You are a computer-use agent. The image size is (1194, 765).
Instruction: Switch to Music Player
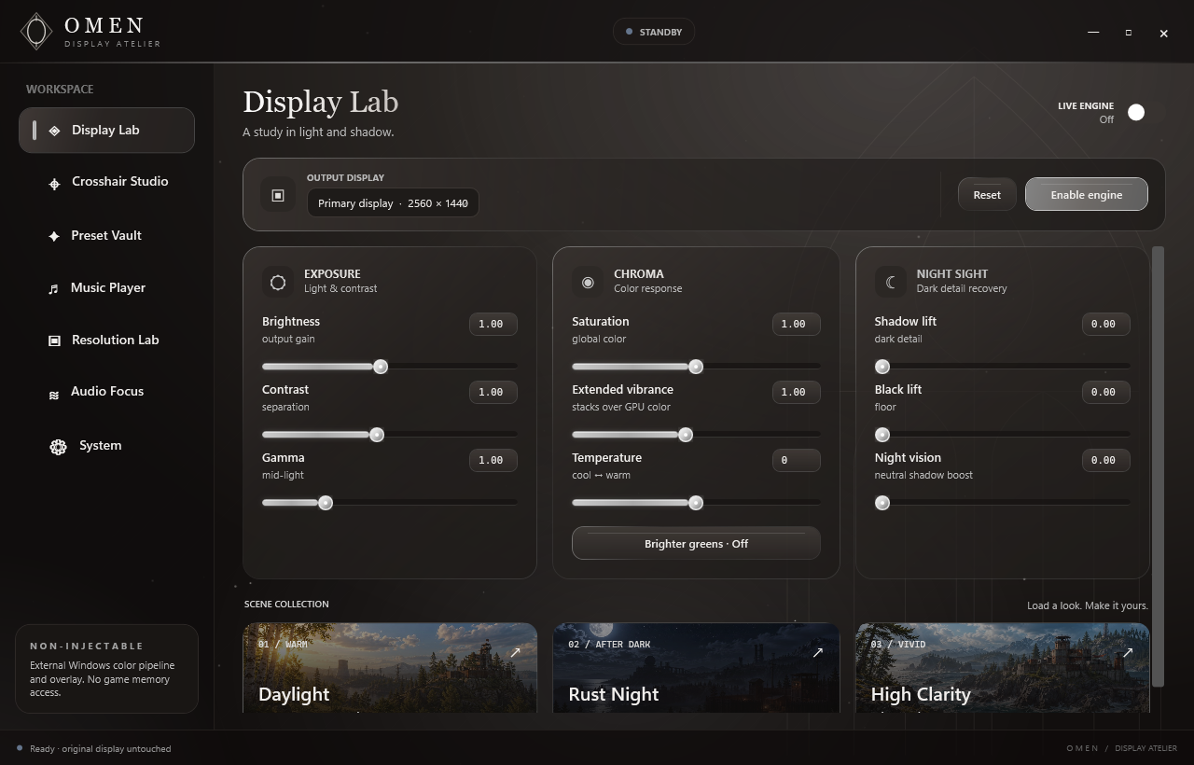(x=106, y=287)
